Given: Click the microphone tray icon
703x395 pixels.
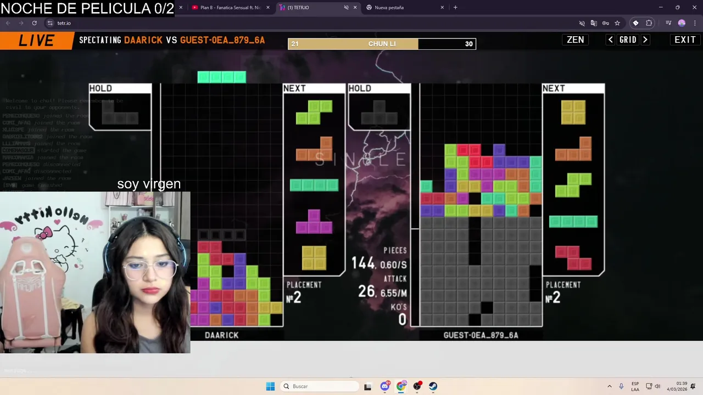Looking at the screenshot, I should (x=621, y=386).
